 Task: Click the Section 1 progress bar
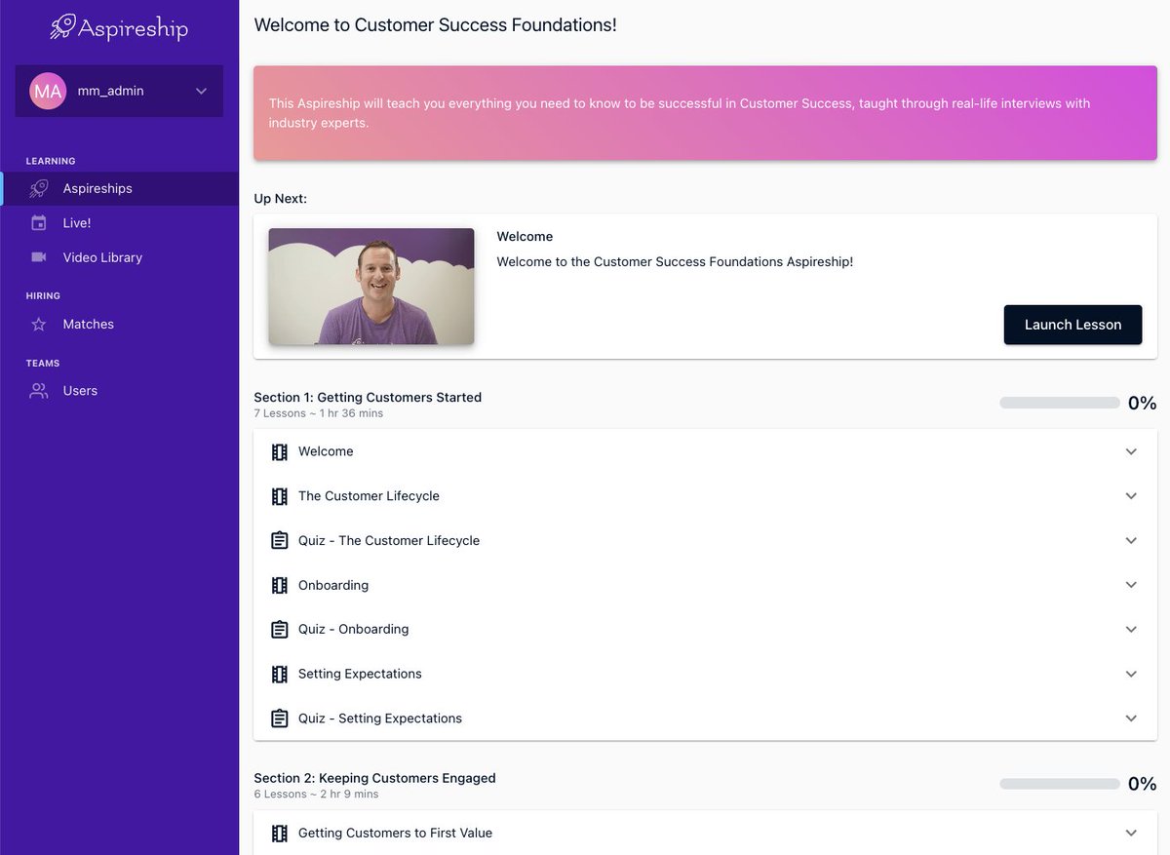(1060, 403)
